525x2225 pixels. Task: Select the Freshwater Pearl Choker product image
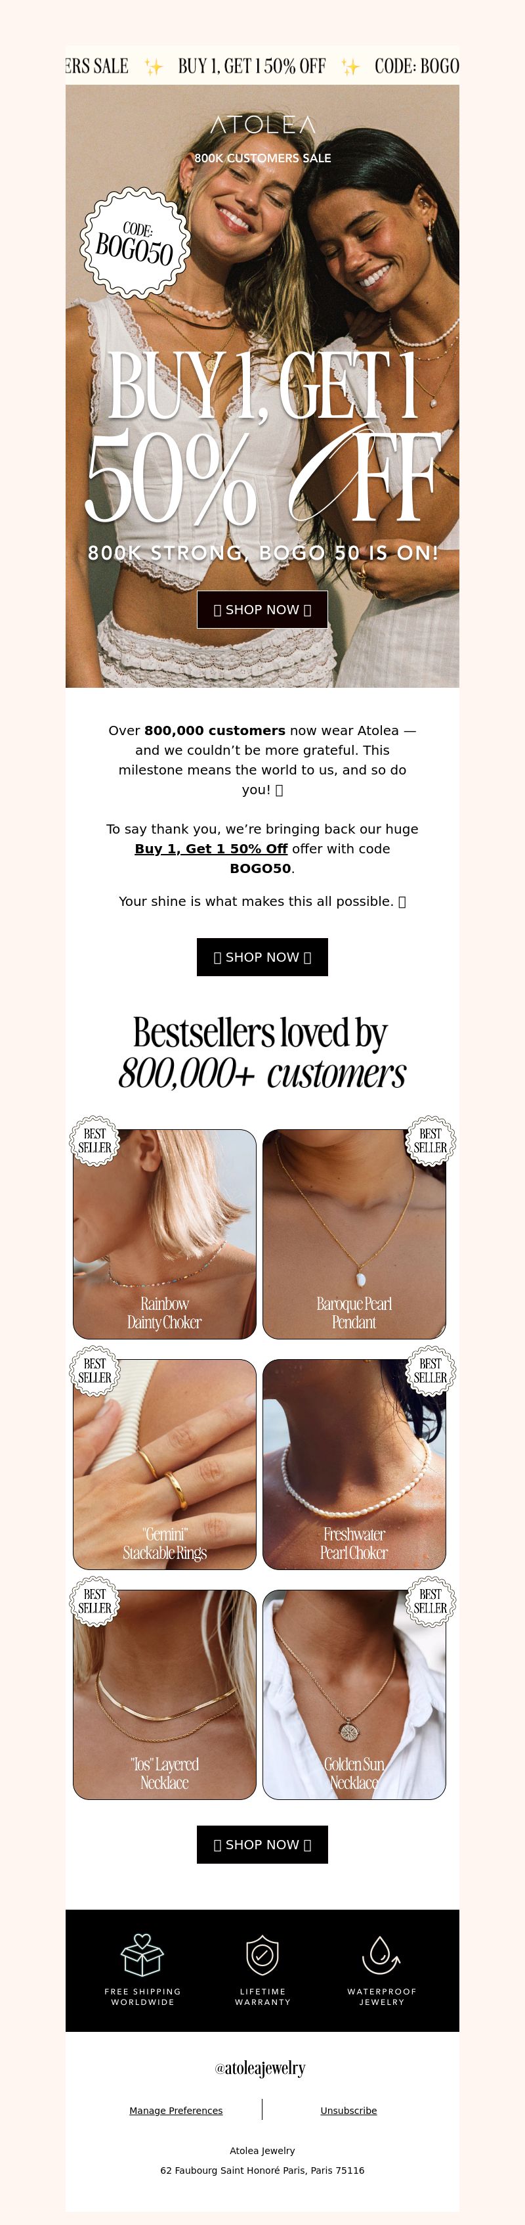point(354,1464)
